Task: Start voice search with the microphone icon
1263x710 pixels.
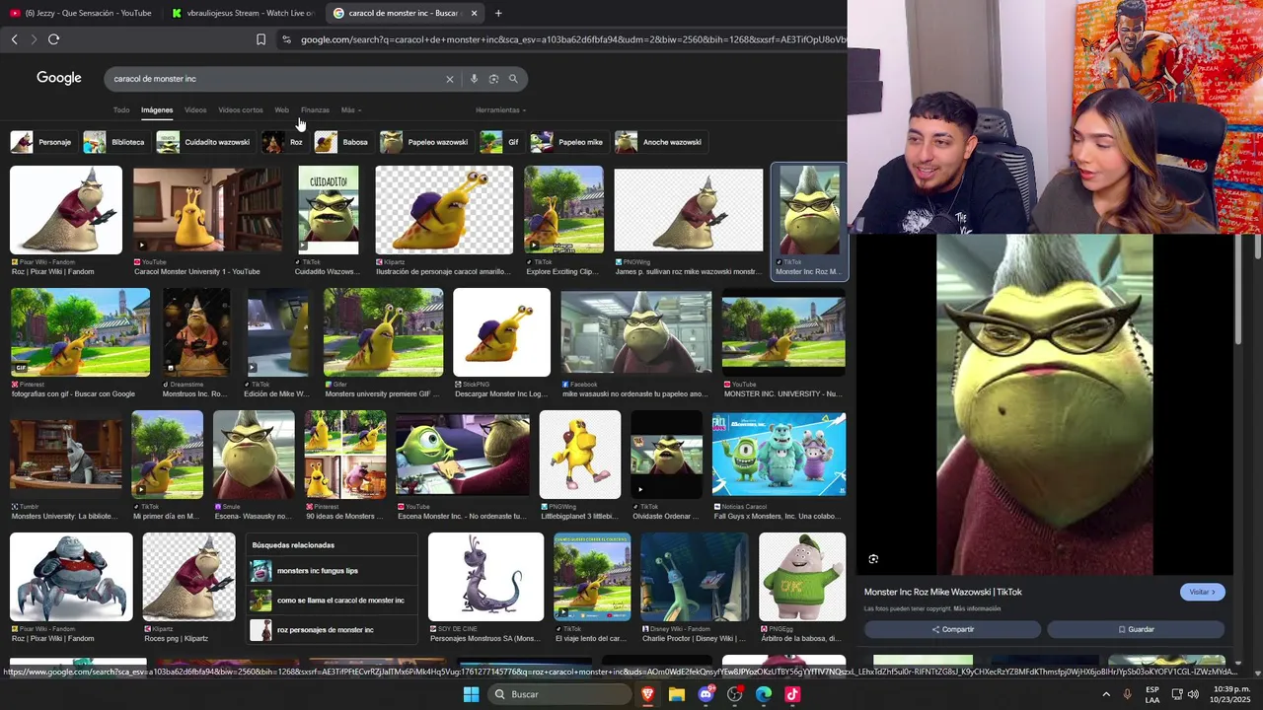Action: pyautogui.click(x=474, y=79)
